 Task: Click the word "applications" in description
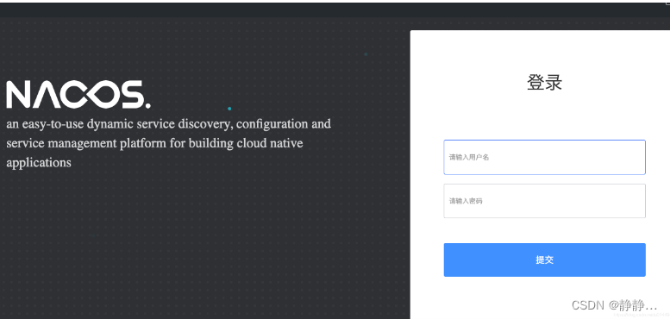[39, 163]
